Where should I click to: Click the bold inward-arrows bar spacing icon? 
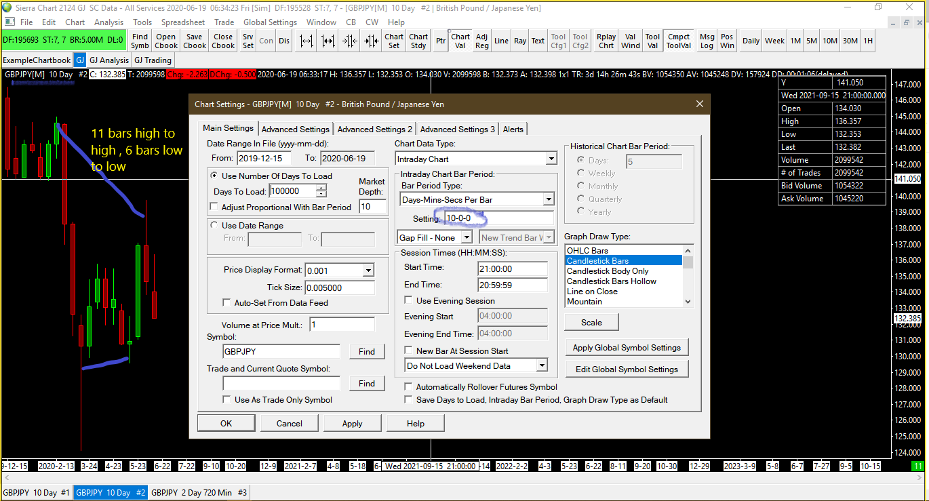371,41
